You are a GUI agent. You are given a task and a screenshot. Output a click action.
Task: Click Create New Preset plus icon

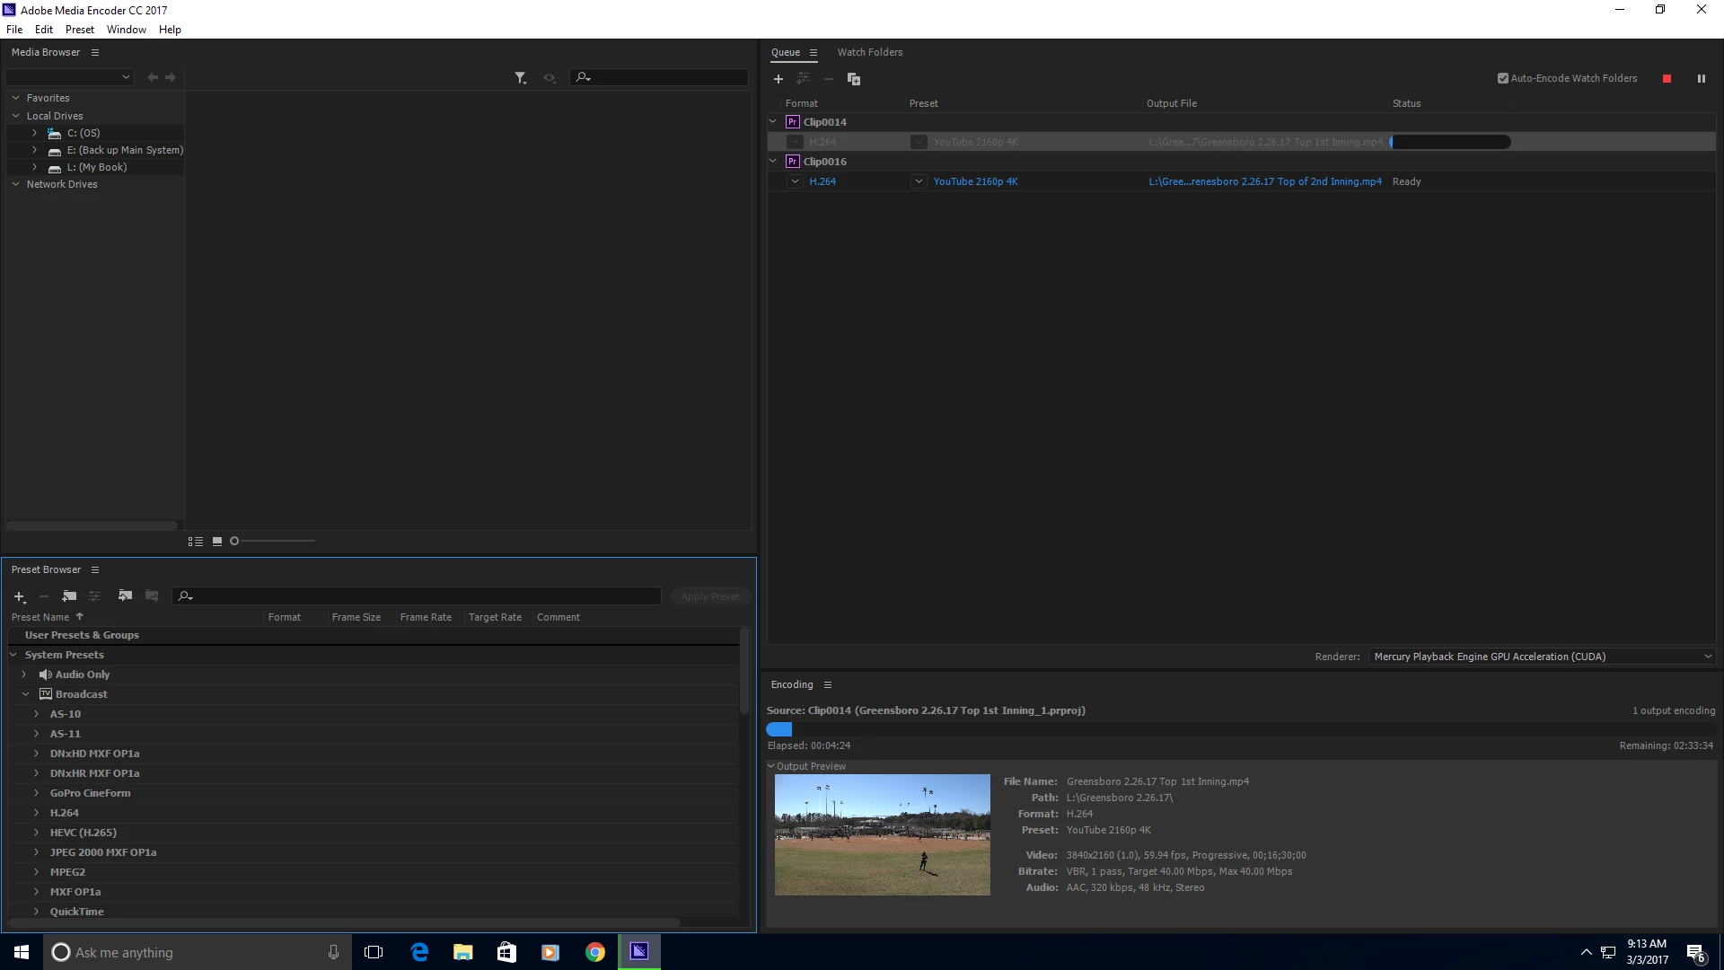(19, 596)
